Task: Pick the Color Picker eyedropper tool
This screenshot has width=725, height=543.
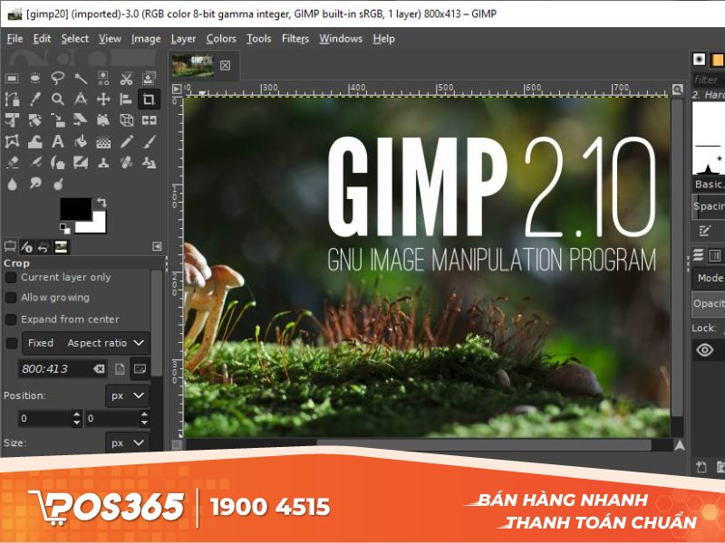Action: (x=34, y=99)
